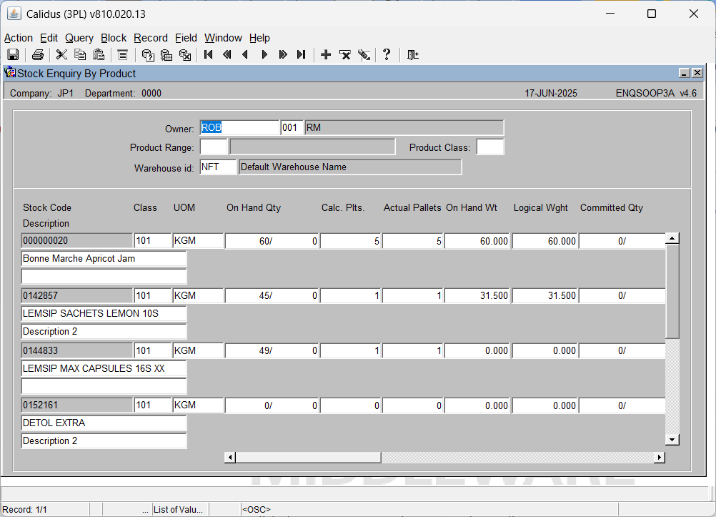The image size is (716, 517).
Task: Click the Copy toolbar icon
Action: pyautogui.click(x=80, y=55)
